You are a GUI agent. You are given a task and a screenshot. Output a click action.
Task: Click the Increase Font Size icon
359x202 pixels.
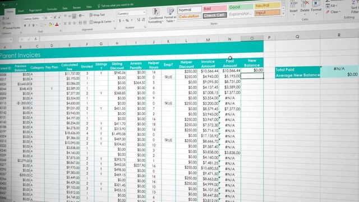[55, 17]
